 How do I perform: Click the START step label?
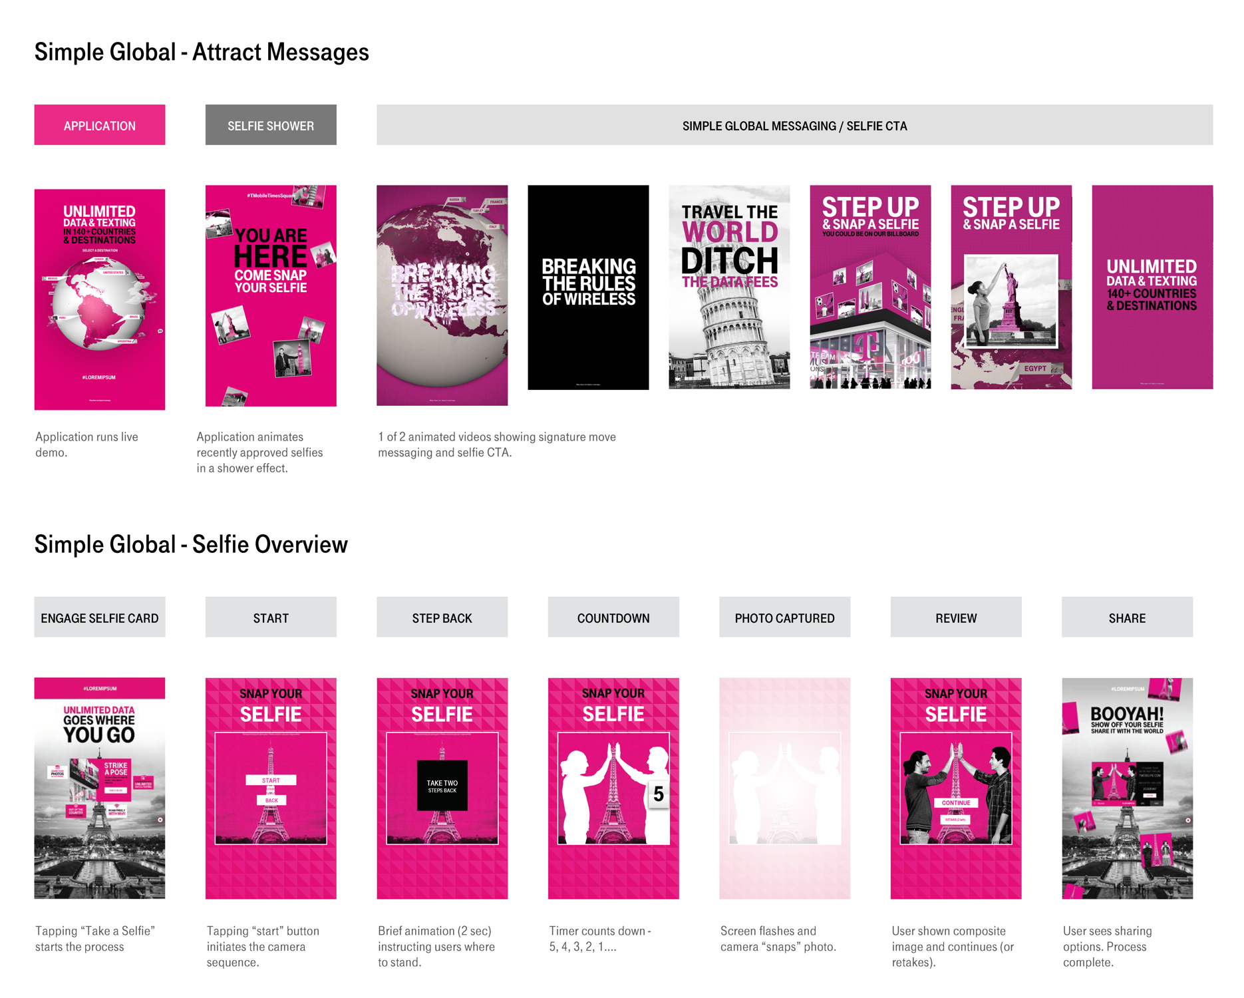tap(271, 617)
